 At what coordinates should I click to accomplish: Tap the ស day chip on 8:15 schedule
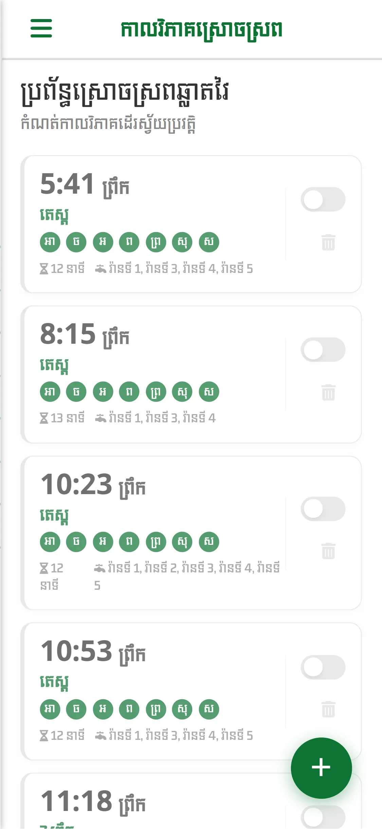[x=209, y=392]
